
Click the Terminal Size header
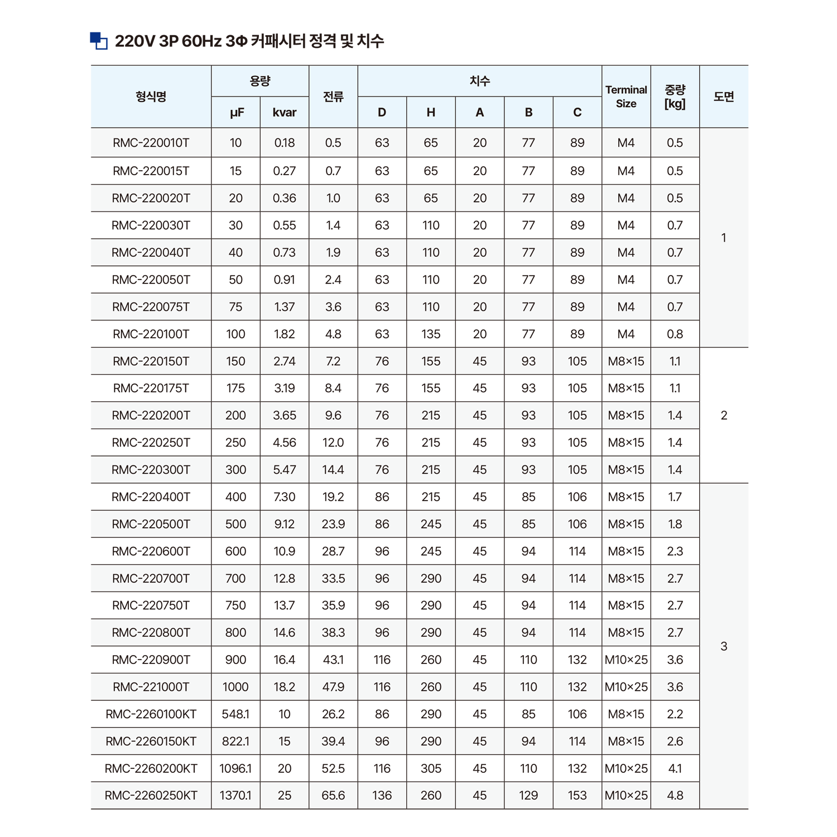[x=626, y=97]
